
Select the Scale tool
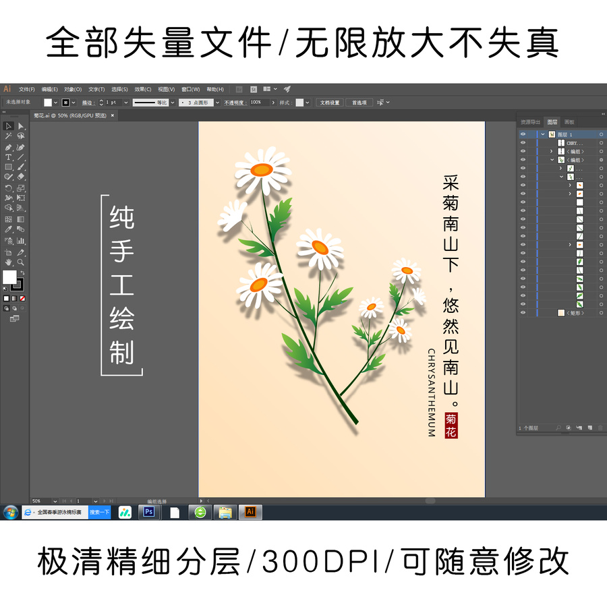21,188
